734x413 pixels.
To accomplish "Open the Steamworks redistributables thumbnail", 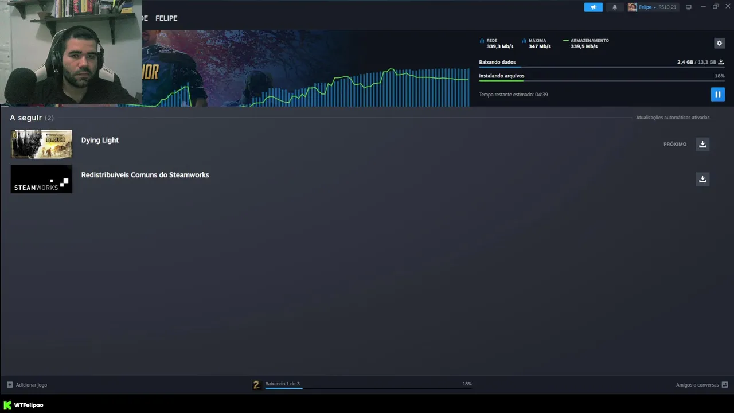I will [42, 179].
